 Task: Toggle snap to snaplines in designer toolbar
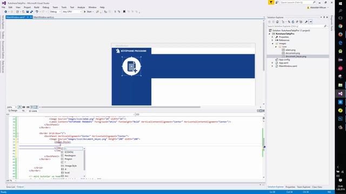pos(32,107)
